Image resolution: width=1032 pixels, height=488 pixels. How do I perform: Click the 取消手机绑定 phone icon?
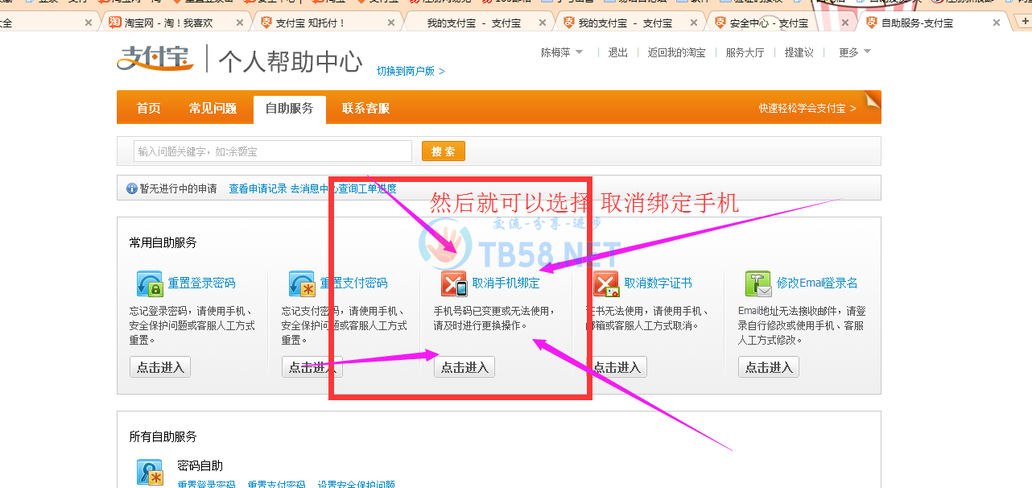[454, 284]
